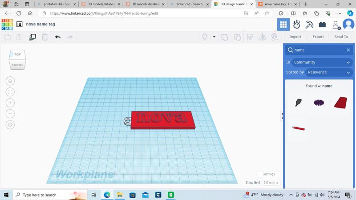Image resolution: width=356 pixels, height=200 pixels.
Task: Click the address bar URL
Action: [x=104, y=13]
